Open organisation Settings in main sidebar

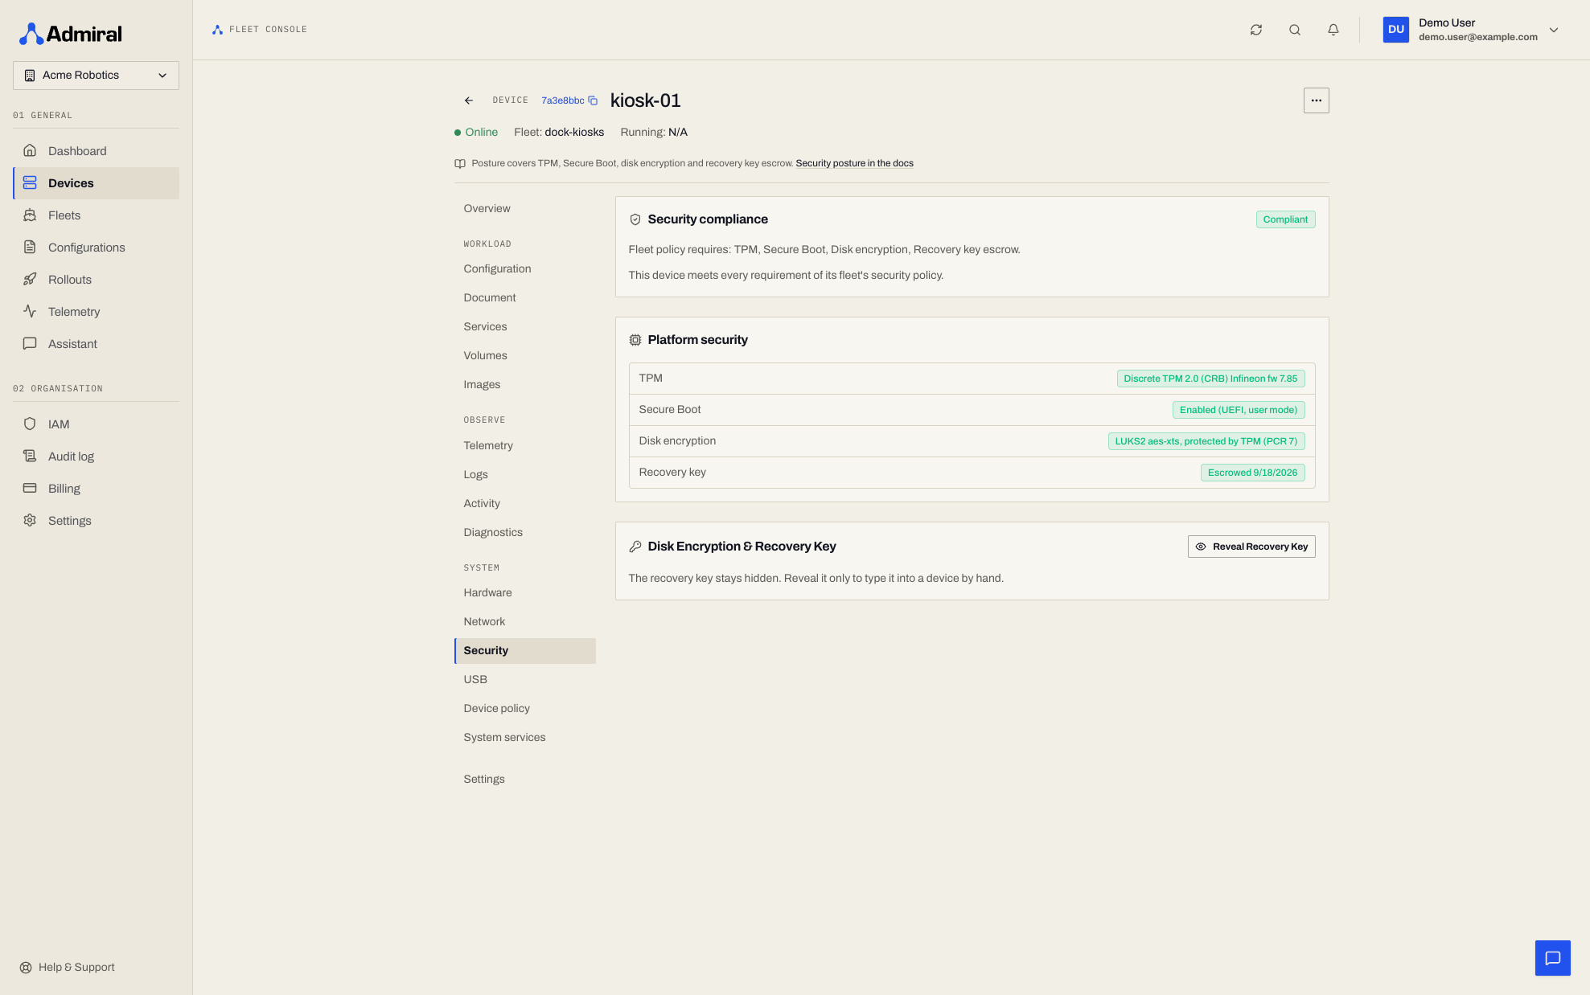(x=96, y=521)
